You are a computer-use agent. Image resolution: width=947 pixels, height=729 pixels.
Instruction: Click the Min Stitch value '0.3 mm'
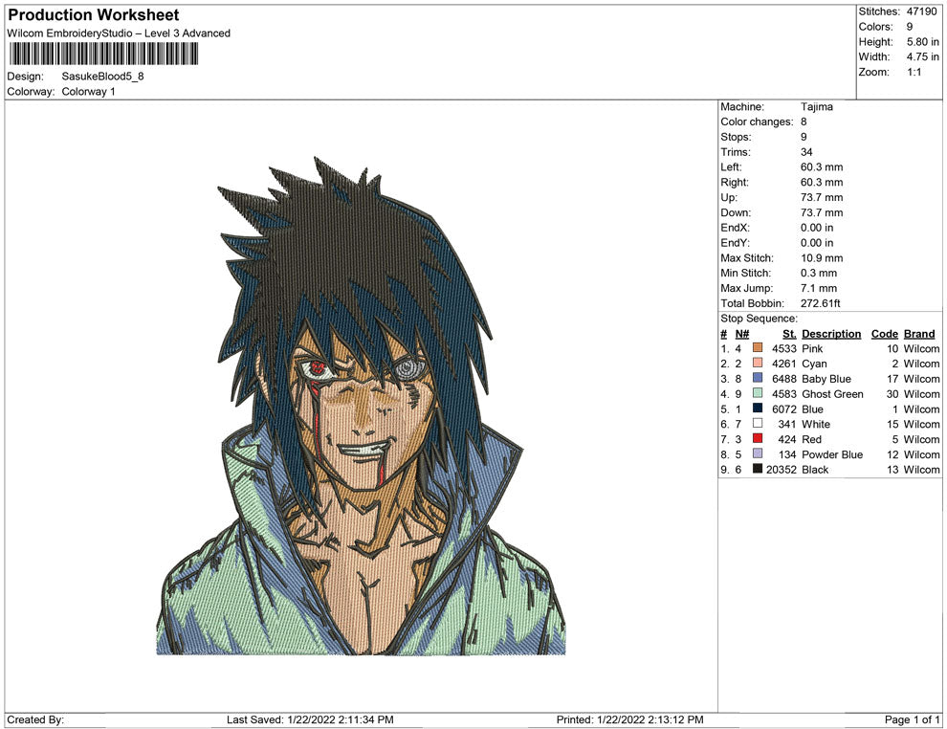coord(819,273)
